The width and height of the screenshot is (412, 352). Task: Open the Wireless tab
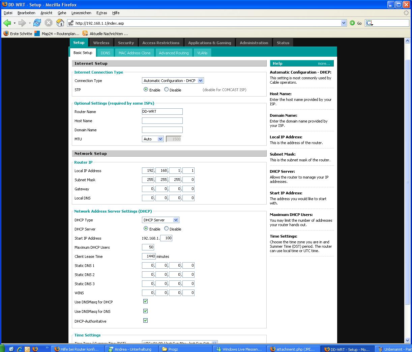pyautogui.click(x=101, y=43)
